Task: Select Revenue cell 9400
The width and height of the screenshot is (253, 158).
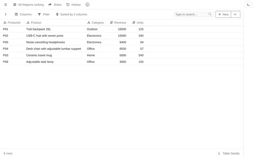Action: 123,42
